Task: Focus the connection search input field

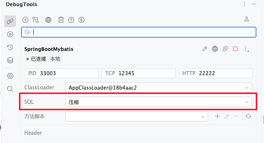Action: (139, 32)
